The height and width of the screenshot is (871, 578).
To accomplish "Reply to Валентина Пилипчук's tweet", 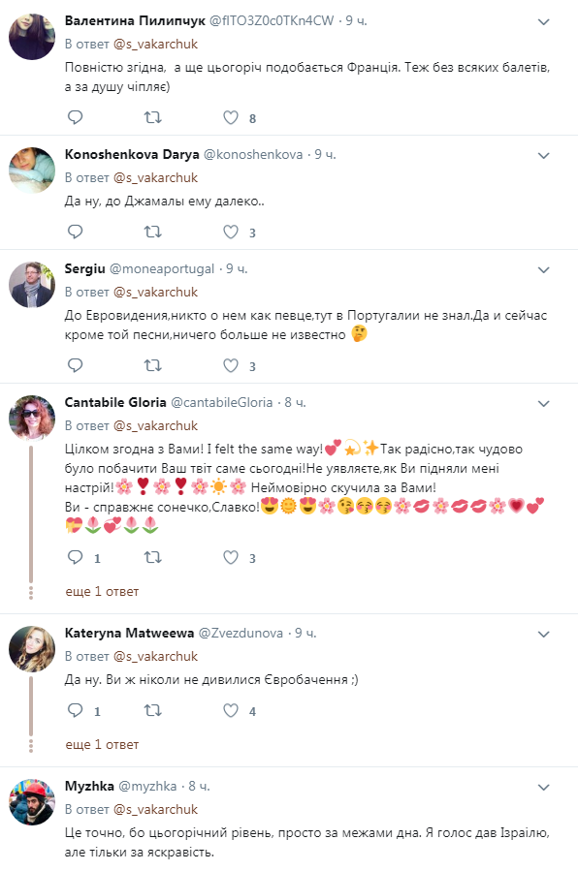I will click(x=73, y=117).
